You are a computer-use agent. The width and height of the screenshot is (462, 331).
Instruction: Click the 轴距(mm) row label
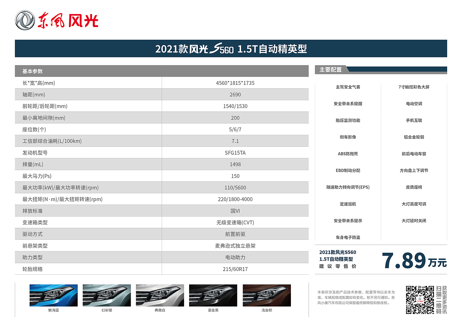34,94
